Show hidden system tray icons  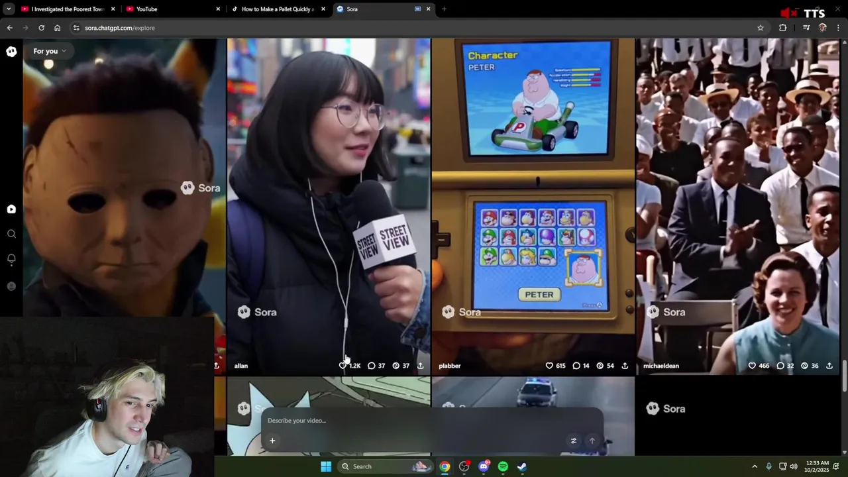pos(755,466)
